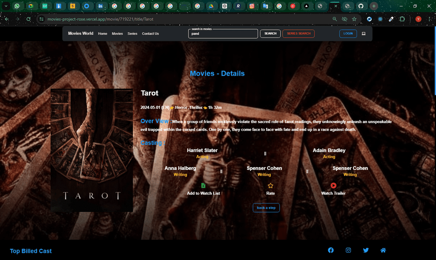Go to the Home page
436x260 pixels.
(103, 34)
